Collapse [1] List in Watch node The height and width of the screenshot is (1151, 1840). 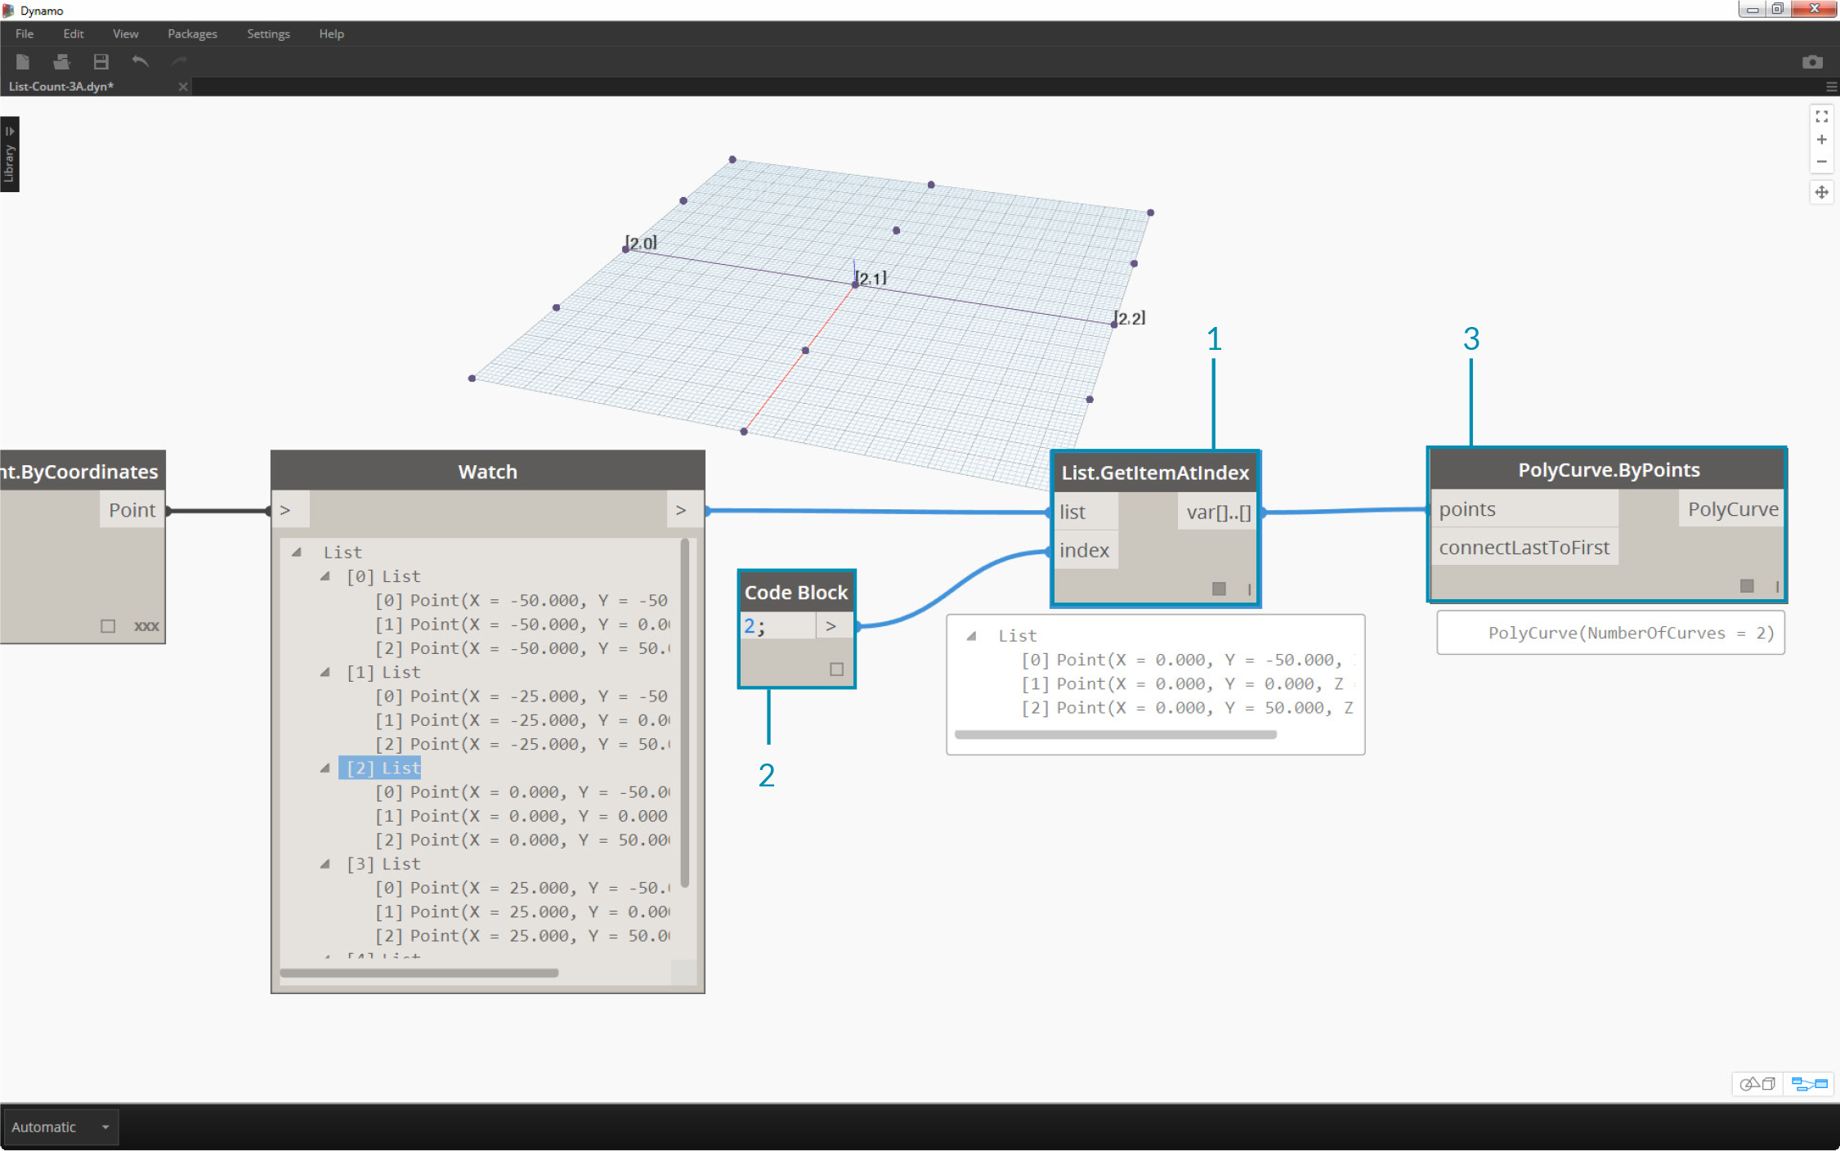325,672
